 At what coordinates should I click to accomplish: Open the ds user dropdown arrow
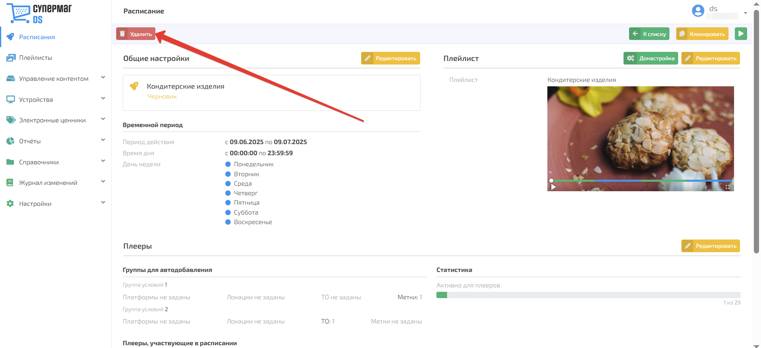(x=746, y=13)
